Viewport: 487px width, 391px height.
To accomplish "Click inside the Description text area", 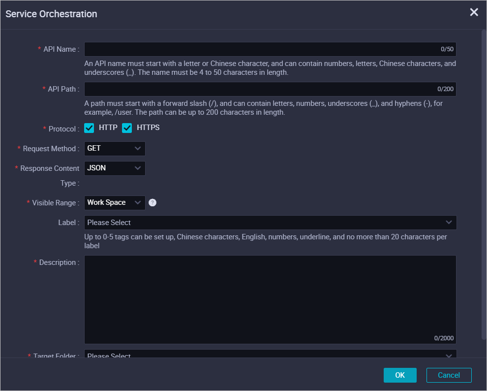I will 270,299.
